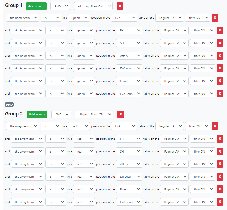Viewport: 227px width, 210px height.
Task: Toggle filter ON dropdown in Group 2 H/A Form row
Action: (203, 202)
